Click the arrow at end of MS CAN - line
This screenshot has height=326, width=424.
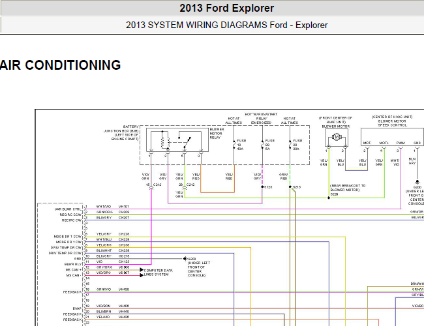pyautogui.click(x=142, y=275)
